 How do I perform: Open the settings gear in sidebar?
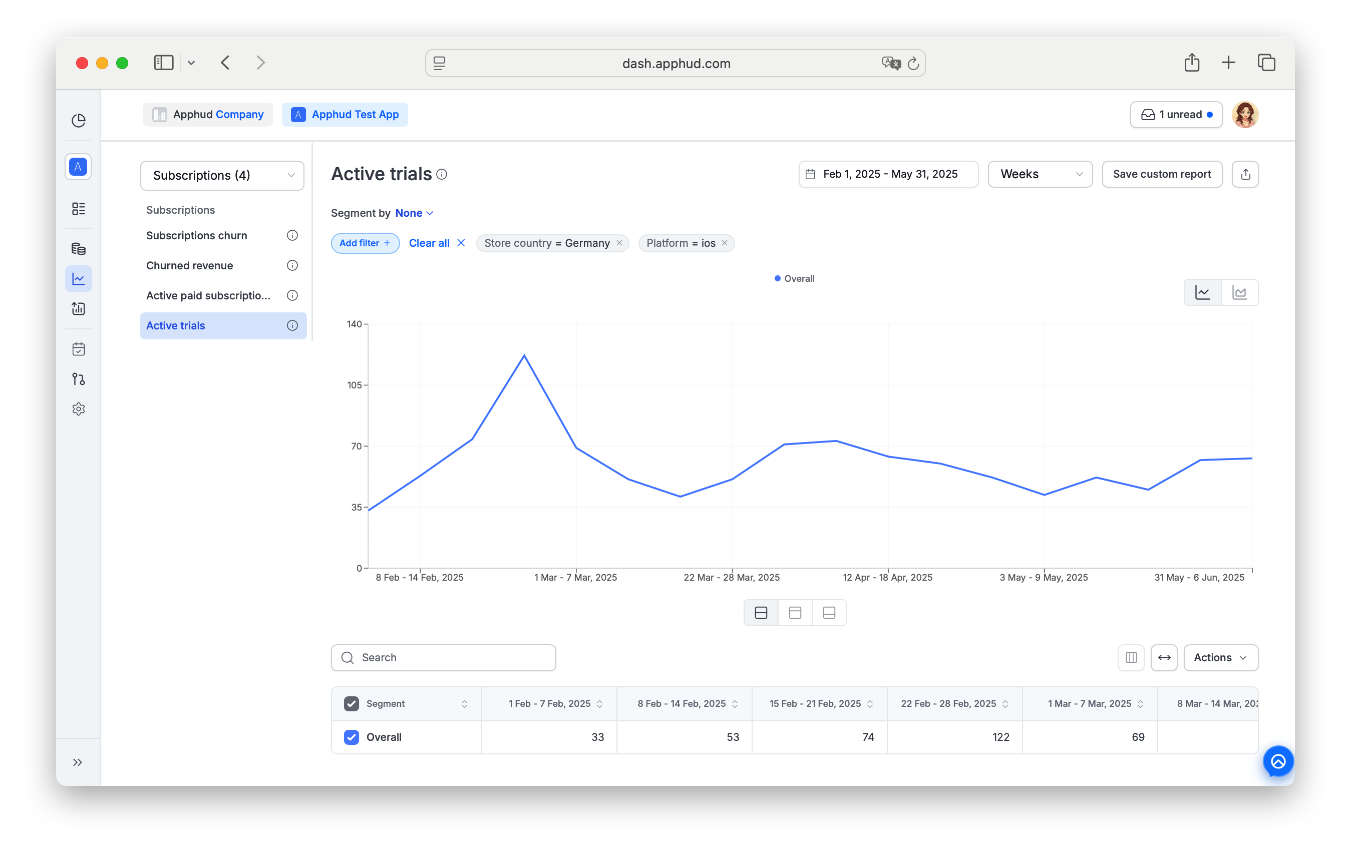79,409
